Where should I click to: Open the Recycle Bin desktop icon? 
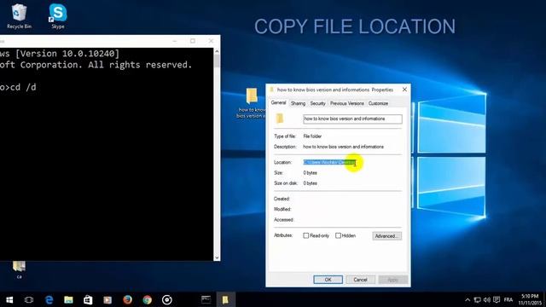pos(19,16)
